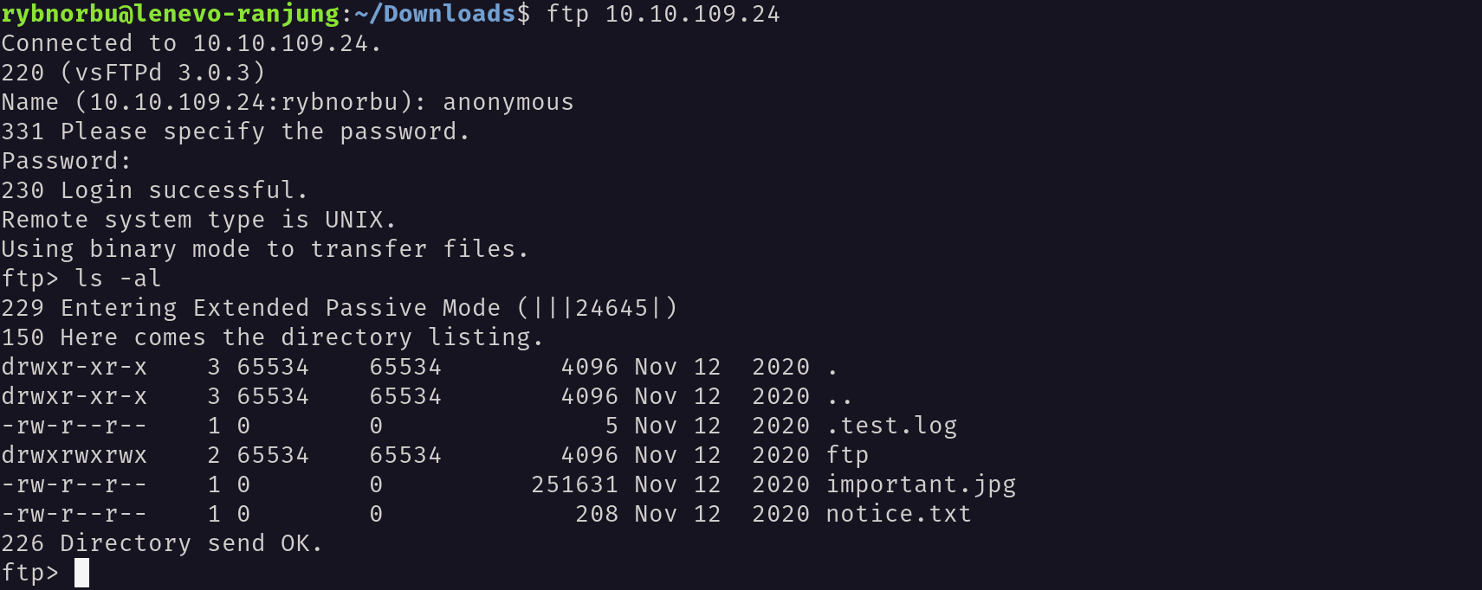Click the IP address in ftp command
Viewport: 1482px width, 590px height.
pos(693,15)
